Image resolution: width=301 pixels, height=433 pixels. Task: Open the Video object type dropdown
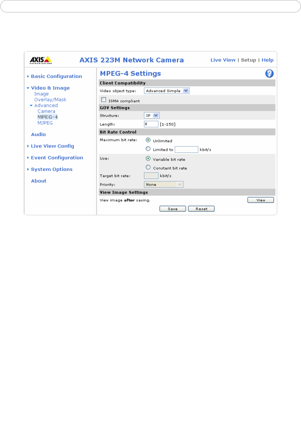pos(167,91)
